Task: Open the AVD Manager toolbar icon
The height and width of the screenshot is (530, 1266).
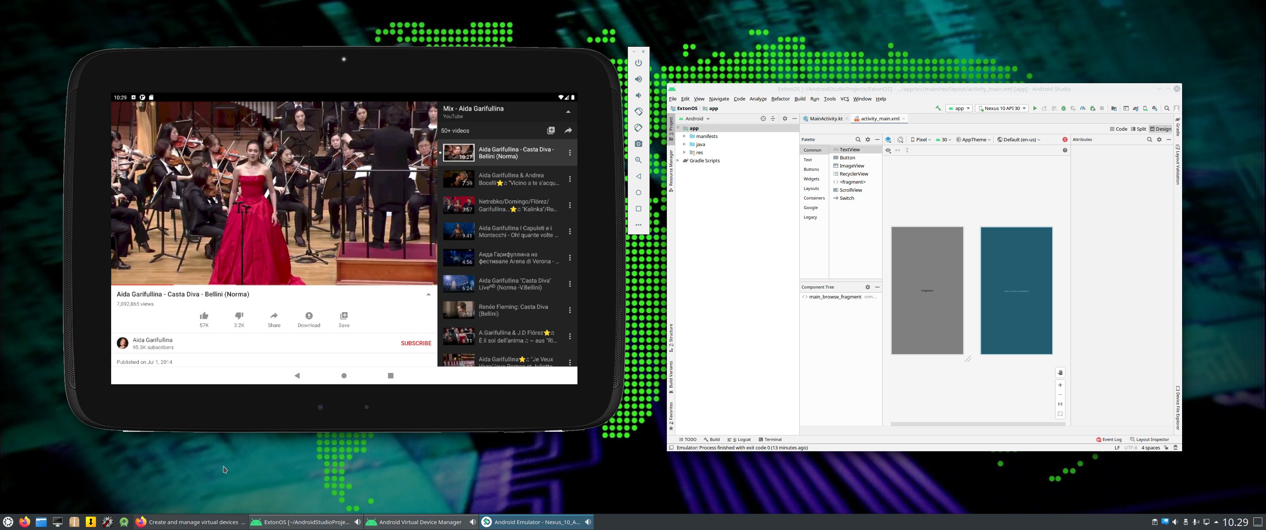Action: [x=1145, y=108]
